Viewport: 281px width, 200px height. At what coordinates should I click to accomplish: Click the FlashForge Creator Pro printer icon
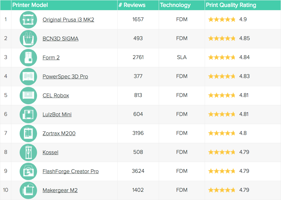[x=28, y=171]
